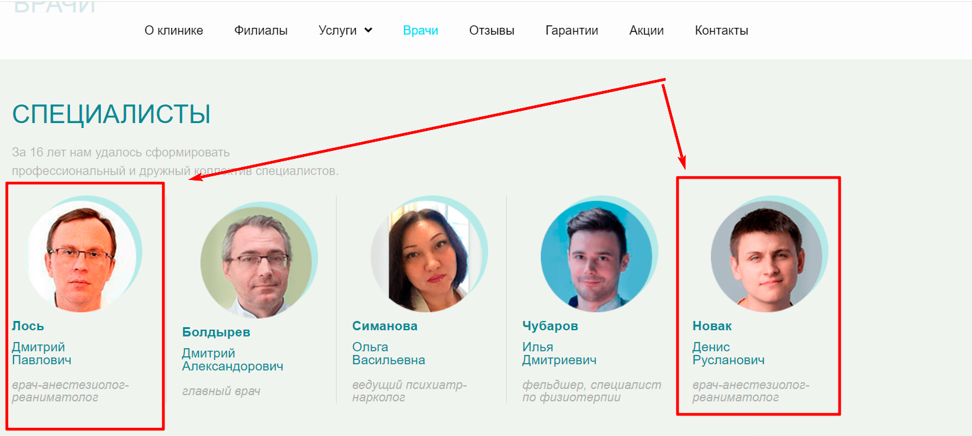972x436 pixels.
Task: Click the photo of doctor Лось
Action: tap(83, 256)
